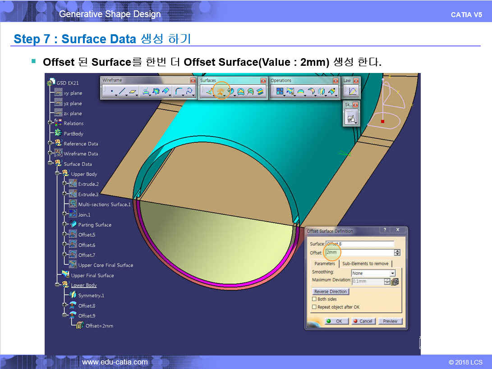Activate the Offset surface tool

tap(221, 91)
